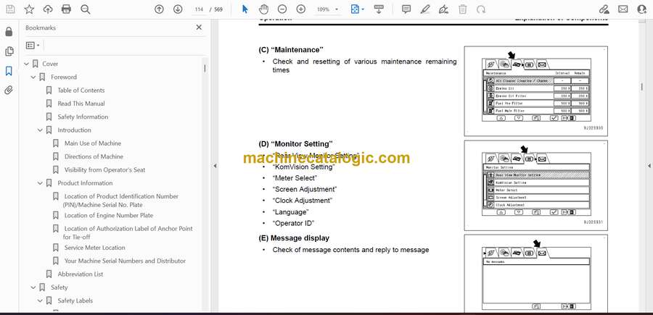
Task: Open Location of Product Identification Number bookmark
Action: tap(120, 201)
